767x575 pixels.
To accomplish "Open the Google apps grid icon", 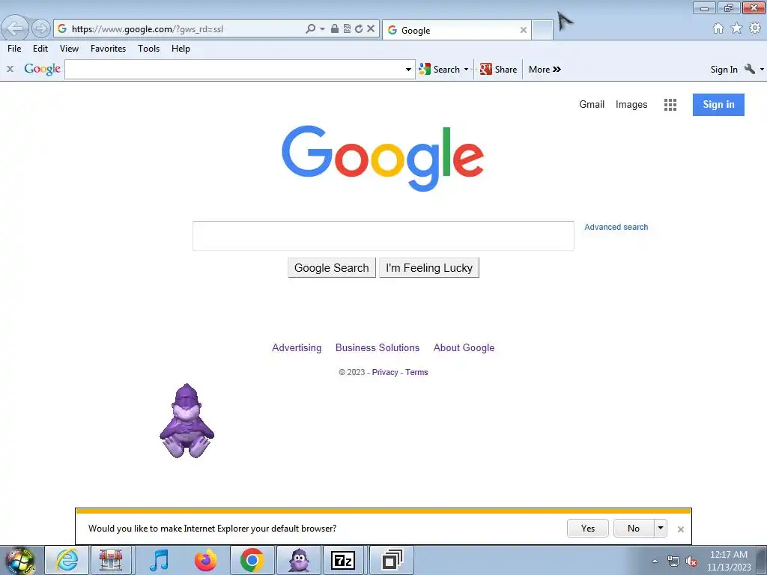I will click(670, 105).
